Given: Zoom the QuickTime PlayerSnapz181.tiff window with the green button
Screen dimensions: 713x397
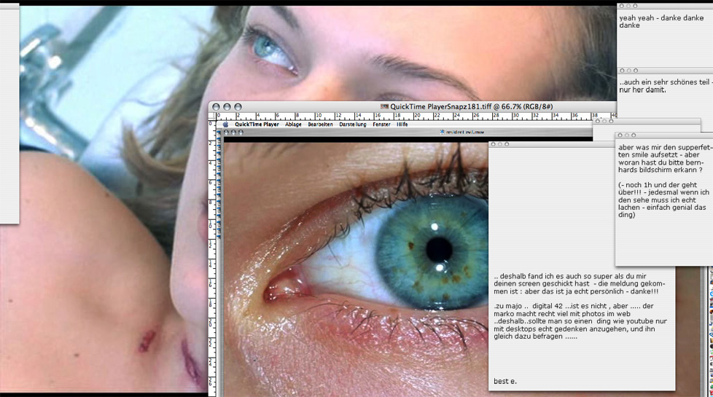Looking at the screenshot, I should coord(238,107).
